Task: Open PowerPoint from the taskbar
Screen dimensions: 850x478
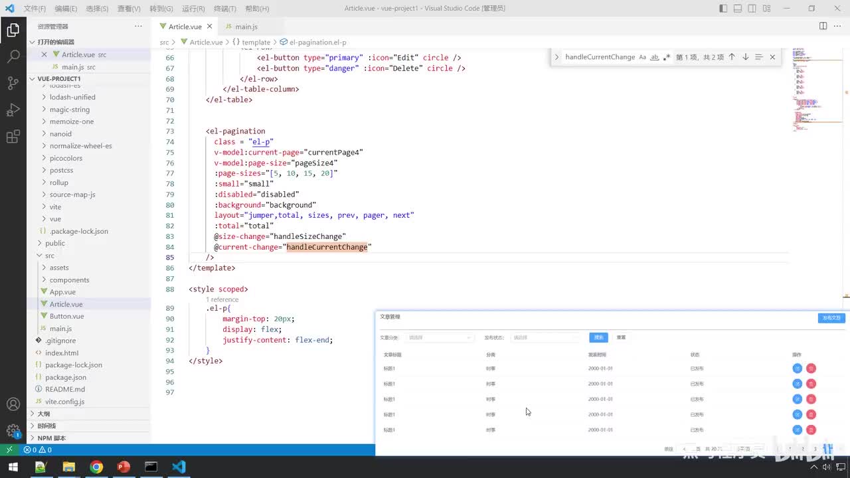Action: coord(124,467)
